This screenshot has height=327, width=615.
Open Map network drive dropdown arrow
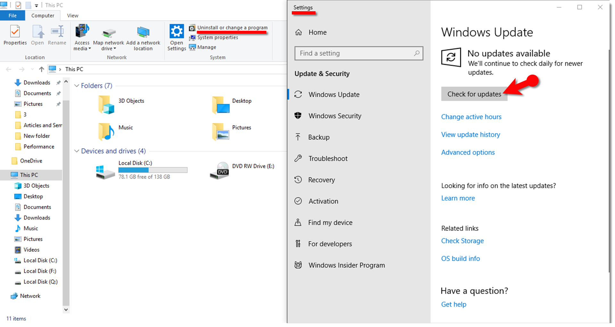click(x=115, y=49)
